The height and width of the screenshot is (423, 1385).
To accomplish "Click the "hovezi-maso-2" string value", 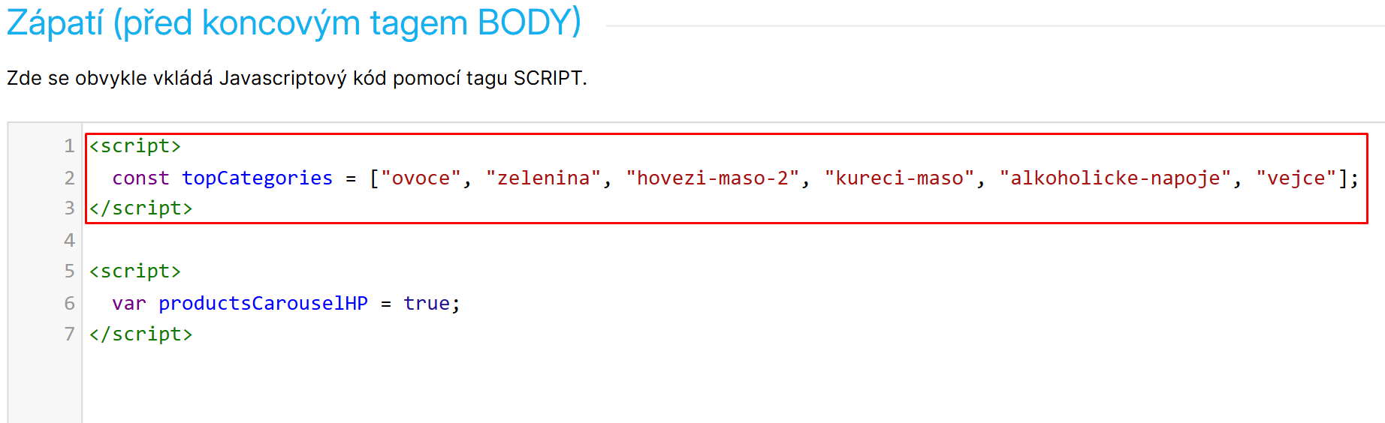I will click(712, 178).
